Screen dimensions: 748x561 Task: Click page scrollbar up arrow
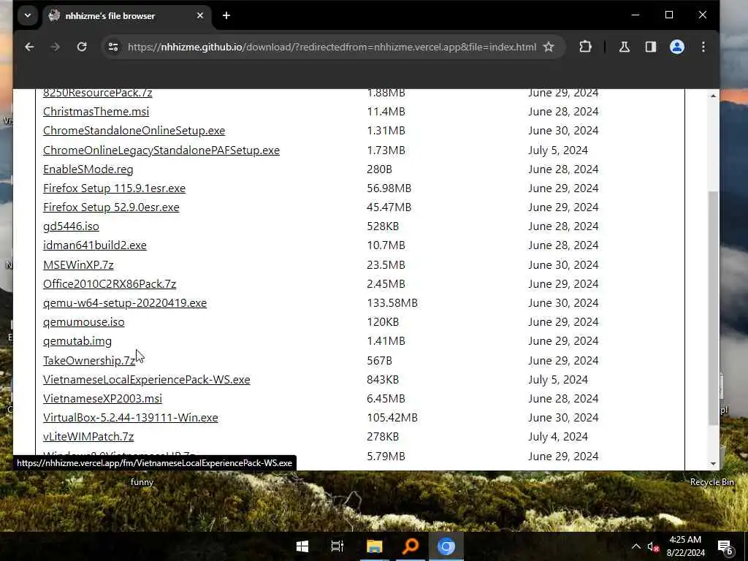713,96
